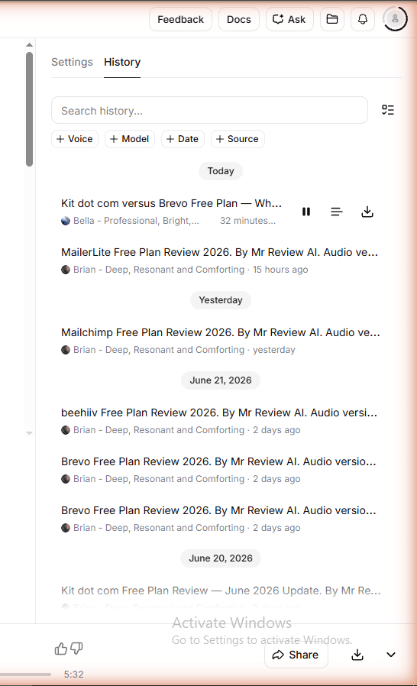Image resolution: width=417 pixels, height=686 pixels.
Task: Focus the Search history field
Action: coord(209,110)
